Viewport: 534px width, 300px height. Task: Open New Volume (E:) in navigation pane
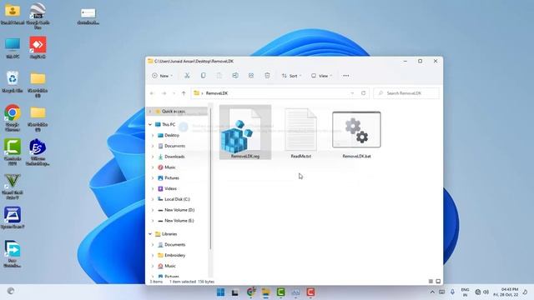[x=179, y=221]
